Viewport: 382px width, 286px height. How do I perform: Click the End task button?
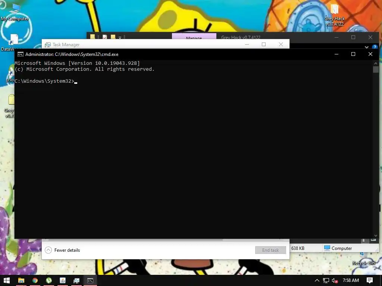click(x=270, y=250)
